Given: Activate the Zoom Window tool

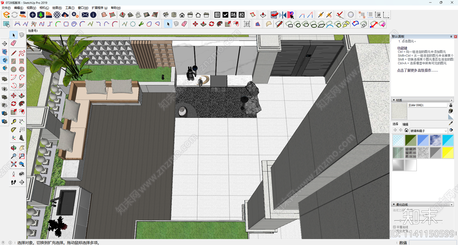Looking at the screenshot, I should tap(22, 156).
